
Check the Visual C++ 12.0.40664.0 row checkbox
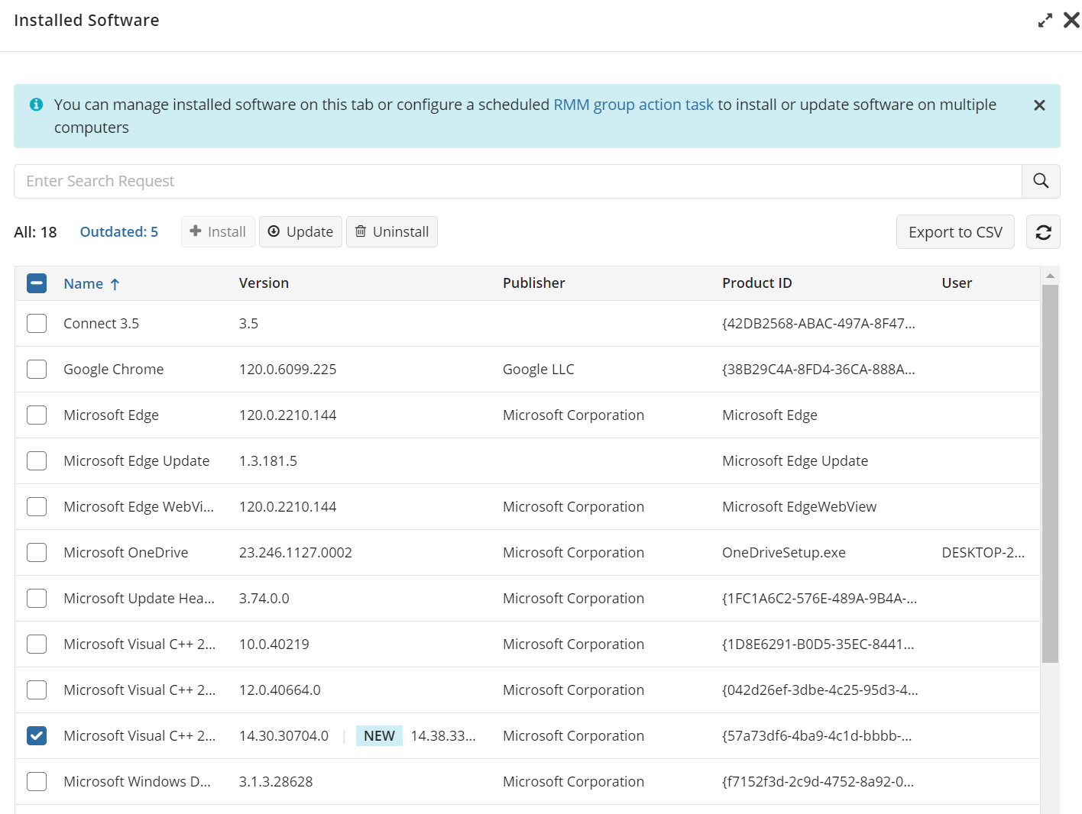click(x=37, y=690)
